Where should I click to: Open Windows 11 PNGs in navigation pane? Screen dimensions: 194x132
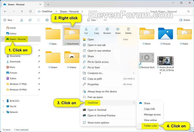(x=17, y=84)
